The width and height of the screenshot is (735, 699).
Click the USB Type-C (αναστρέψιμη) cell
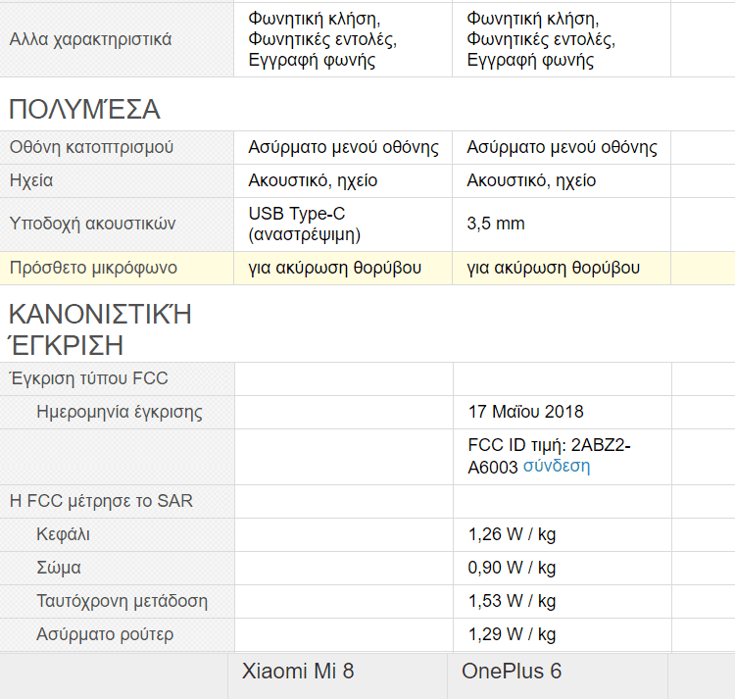[x=305, y=224]
